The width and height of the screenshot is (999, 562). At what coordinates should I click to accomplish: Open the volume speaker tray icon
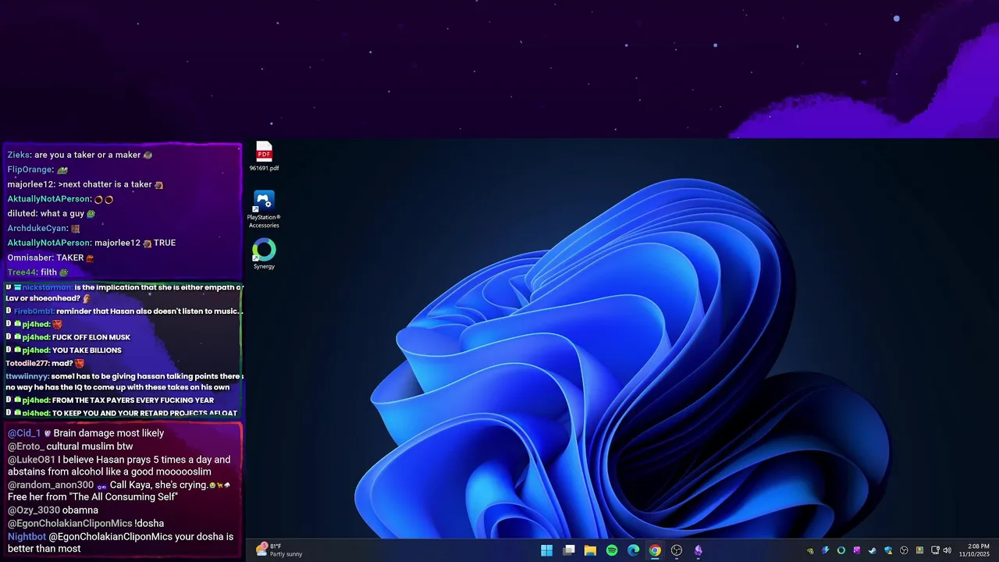point(947,550)
